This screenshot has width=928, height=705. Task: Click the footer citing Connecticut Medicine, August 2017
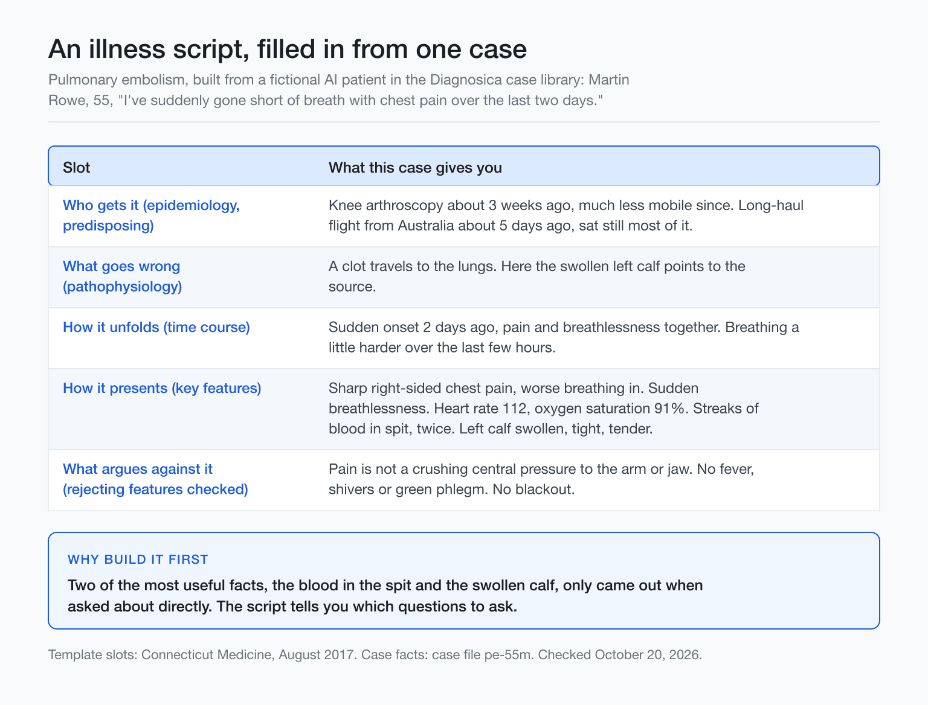click(x=375, y=655)
